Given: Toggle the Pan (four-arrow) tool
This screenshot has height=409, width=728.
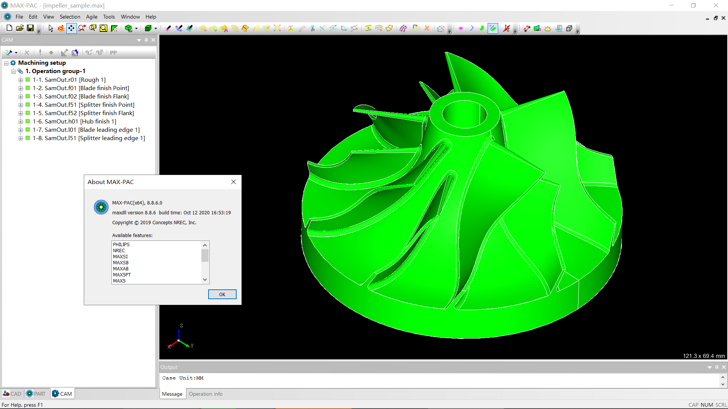Looking at the screenshot, I should click(71, 28).
